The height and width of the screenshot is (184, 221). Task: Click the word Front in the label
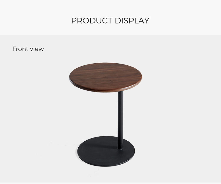coord(20,49)
